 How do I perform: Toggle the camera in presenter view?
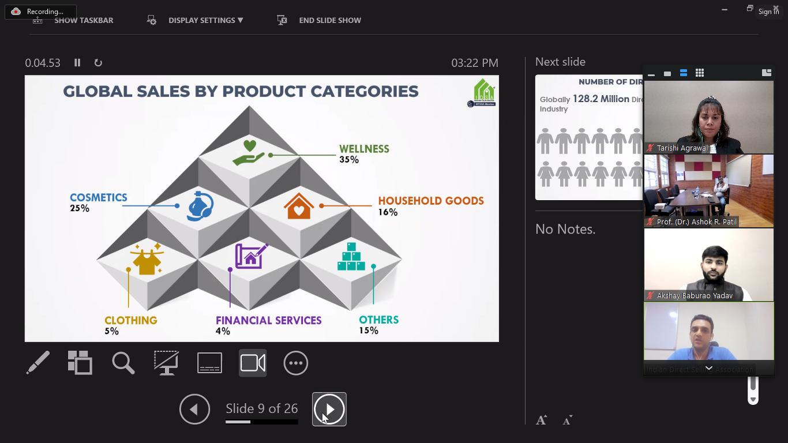coord(253,363)
